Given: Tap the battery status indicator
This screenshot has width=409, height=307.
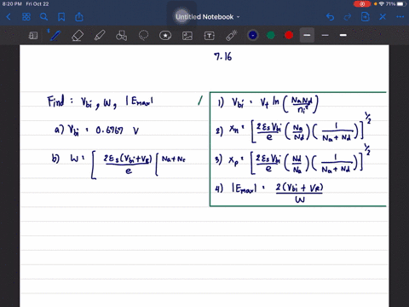Looking at the screenshot, I should coord(401,4).
